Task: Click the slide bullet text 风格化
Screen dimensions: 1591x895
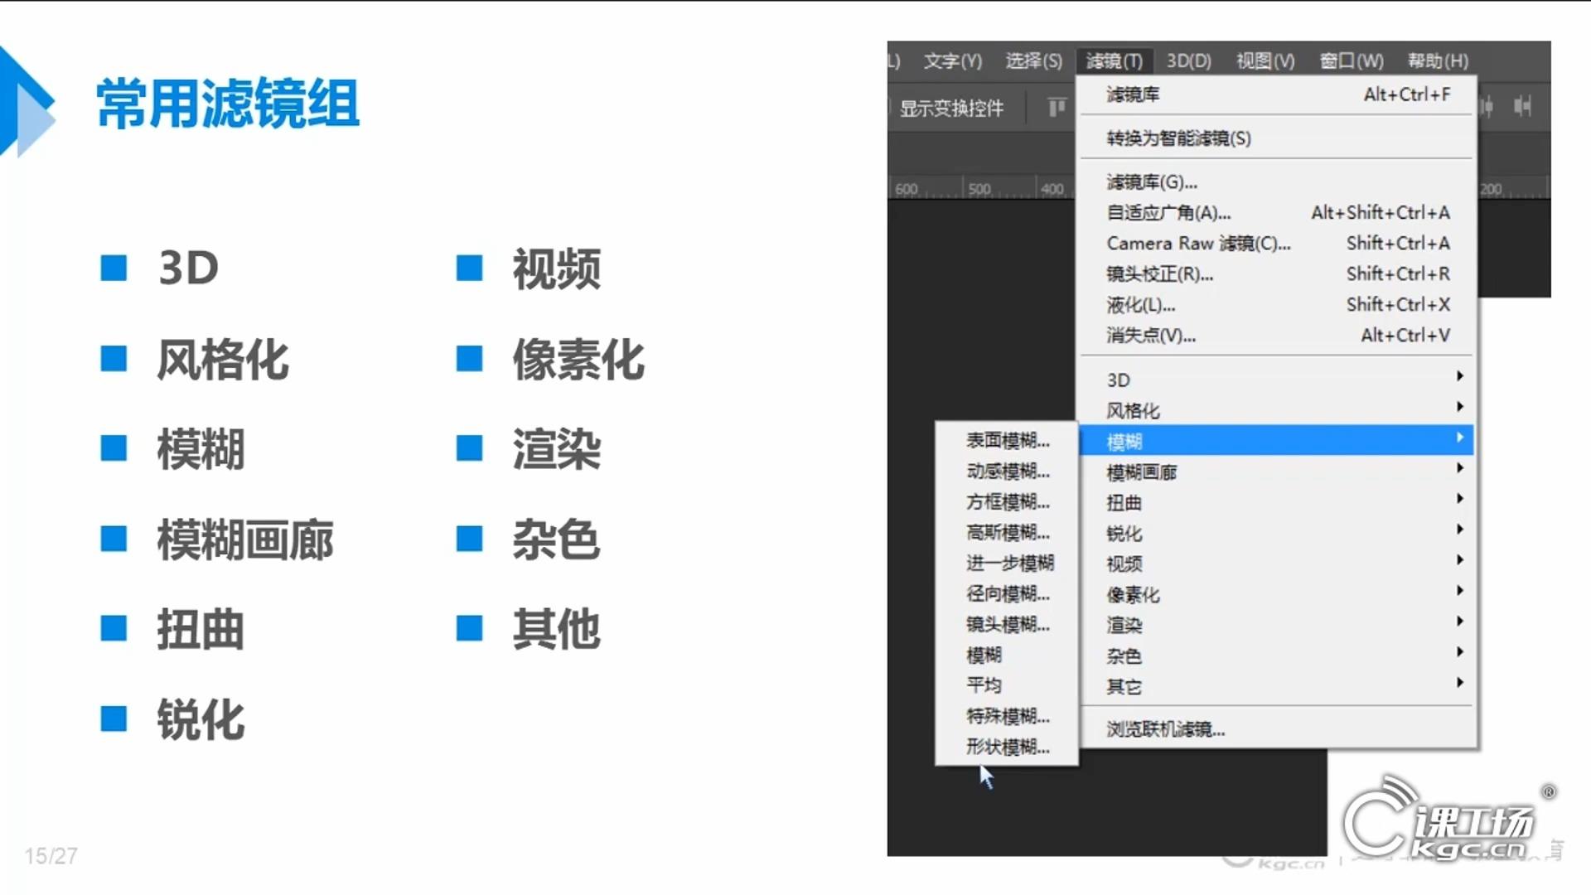Action: [x=223, y=360]
